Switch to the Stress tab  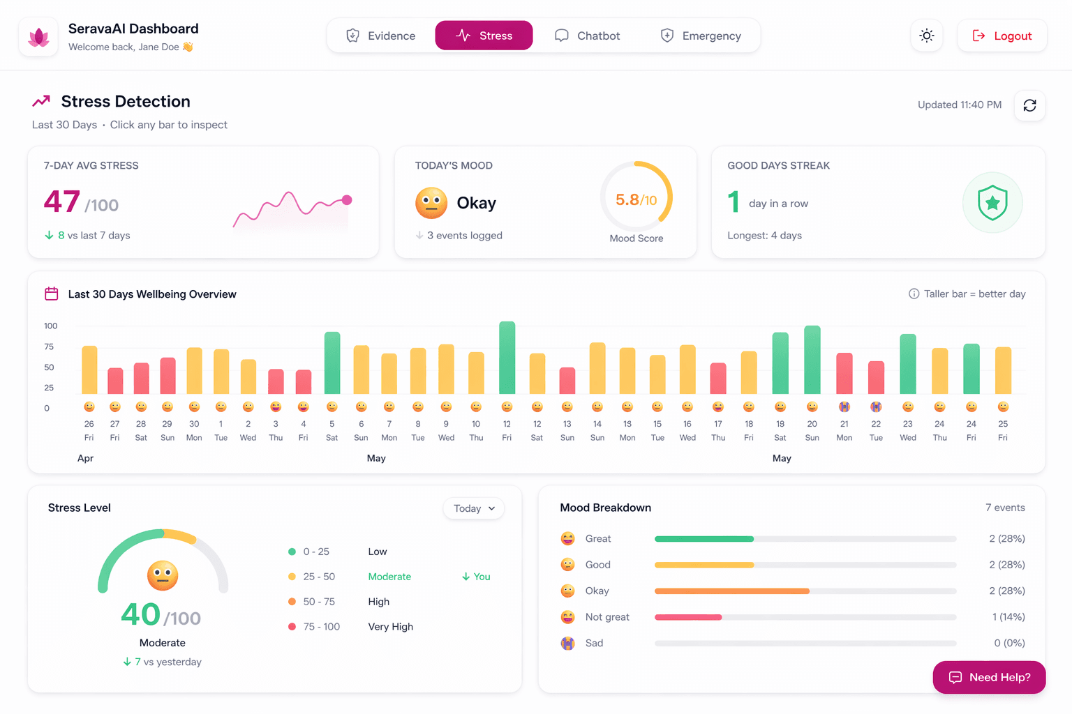(x=484, y=35)
